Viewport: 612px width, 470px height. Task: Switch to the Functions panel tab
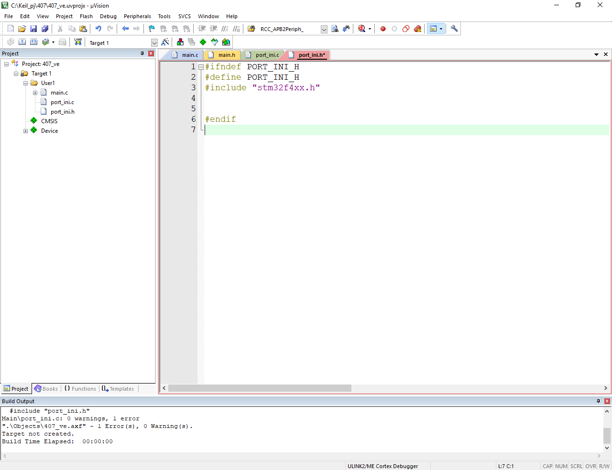click(80, 389)
